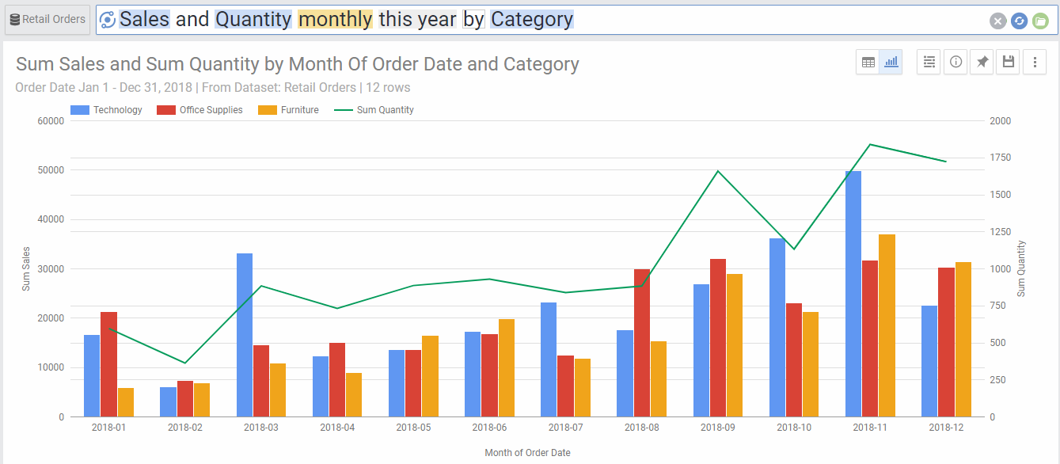Image resolution: width=1060 pixels, height=464 pixels.
Task: Click the Furniture bar for 2018-12
Action: 963,340
